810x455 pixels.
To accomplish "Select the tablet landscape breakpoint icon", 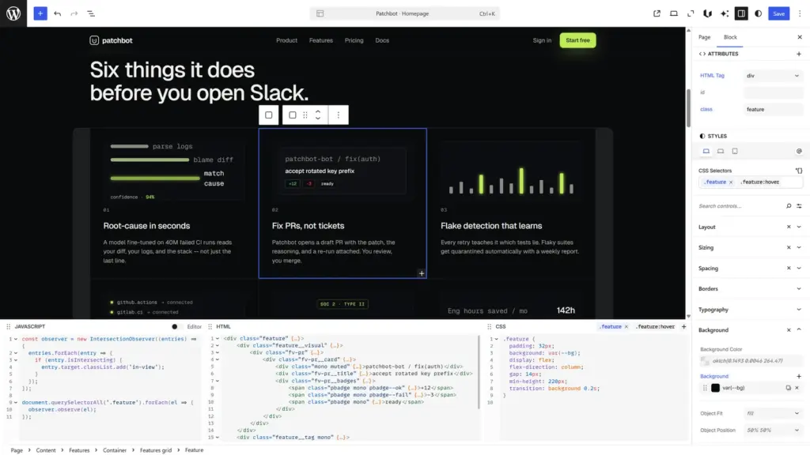I will (x=720, y=151).
